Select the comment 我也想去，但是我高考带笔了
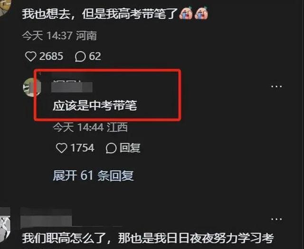Image resolution: width=304 pixels, height=249 pixels. pos(100,14)
